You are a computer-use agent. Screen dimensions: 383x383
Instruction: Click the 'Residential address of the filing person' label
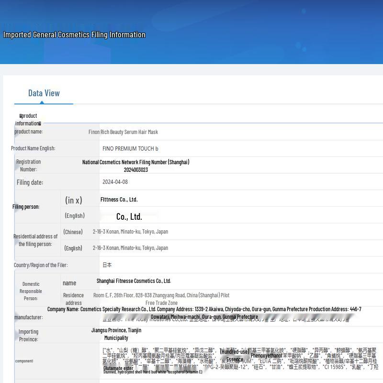tap(35, 240)
